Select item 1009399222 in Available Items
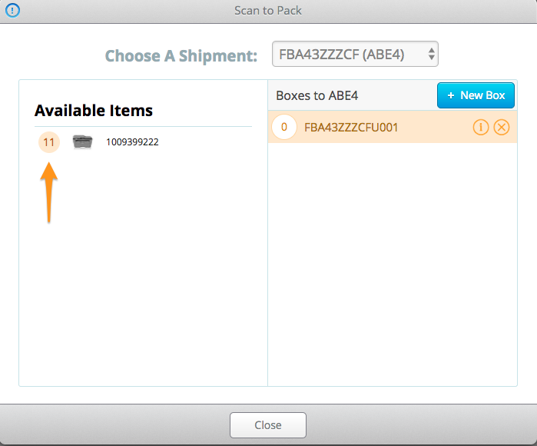Screen dimensions: 537x446 click(132, 142)
